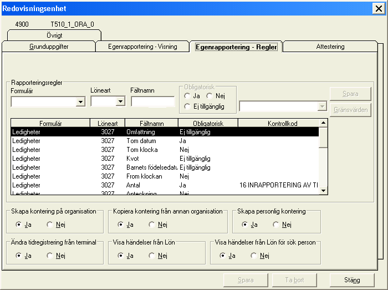Close the Redovisningsenhet window
The image size is (388, 290).
point(379,9)
